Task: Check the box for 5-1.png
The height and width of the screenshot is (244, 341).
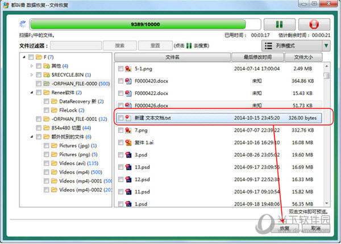Action: (x=120, y=69)
